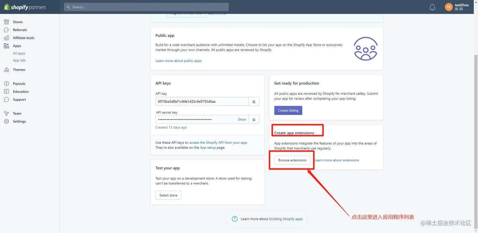478x233 pixels.
Task: Click the API keys heading
Action: (x=163, y=83)
